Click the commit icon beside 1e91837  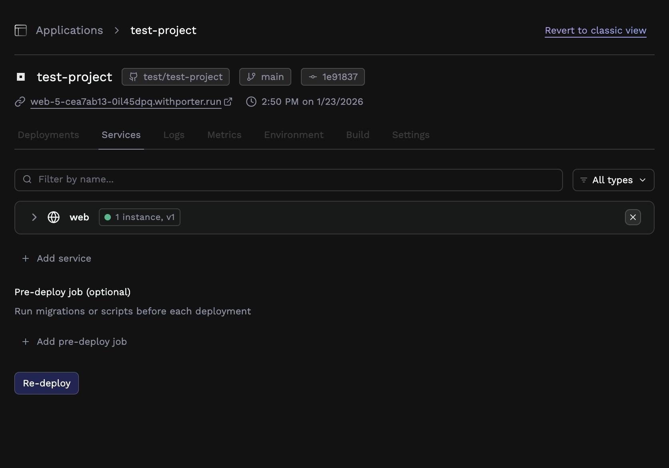(314, 77)
